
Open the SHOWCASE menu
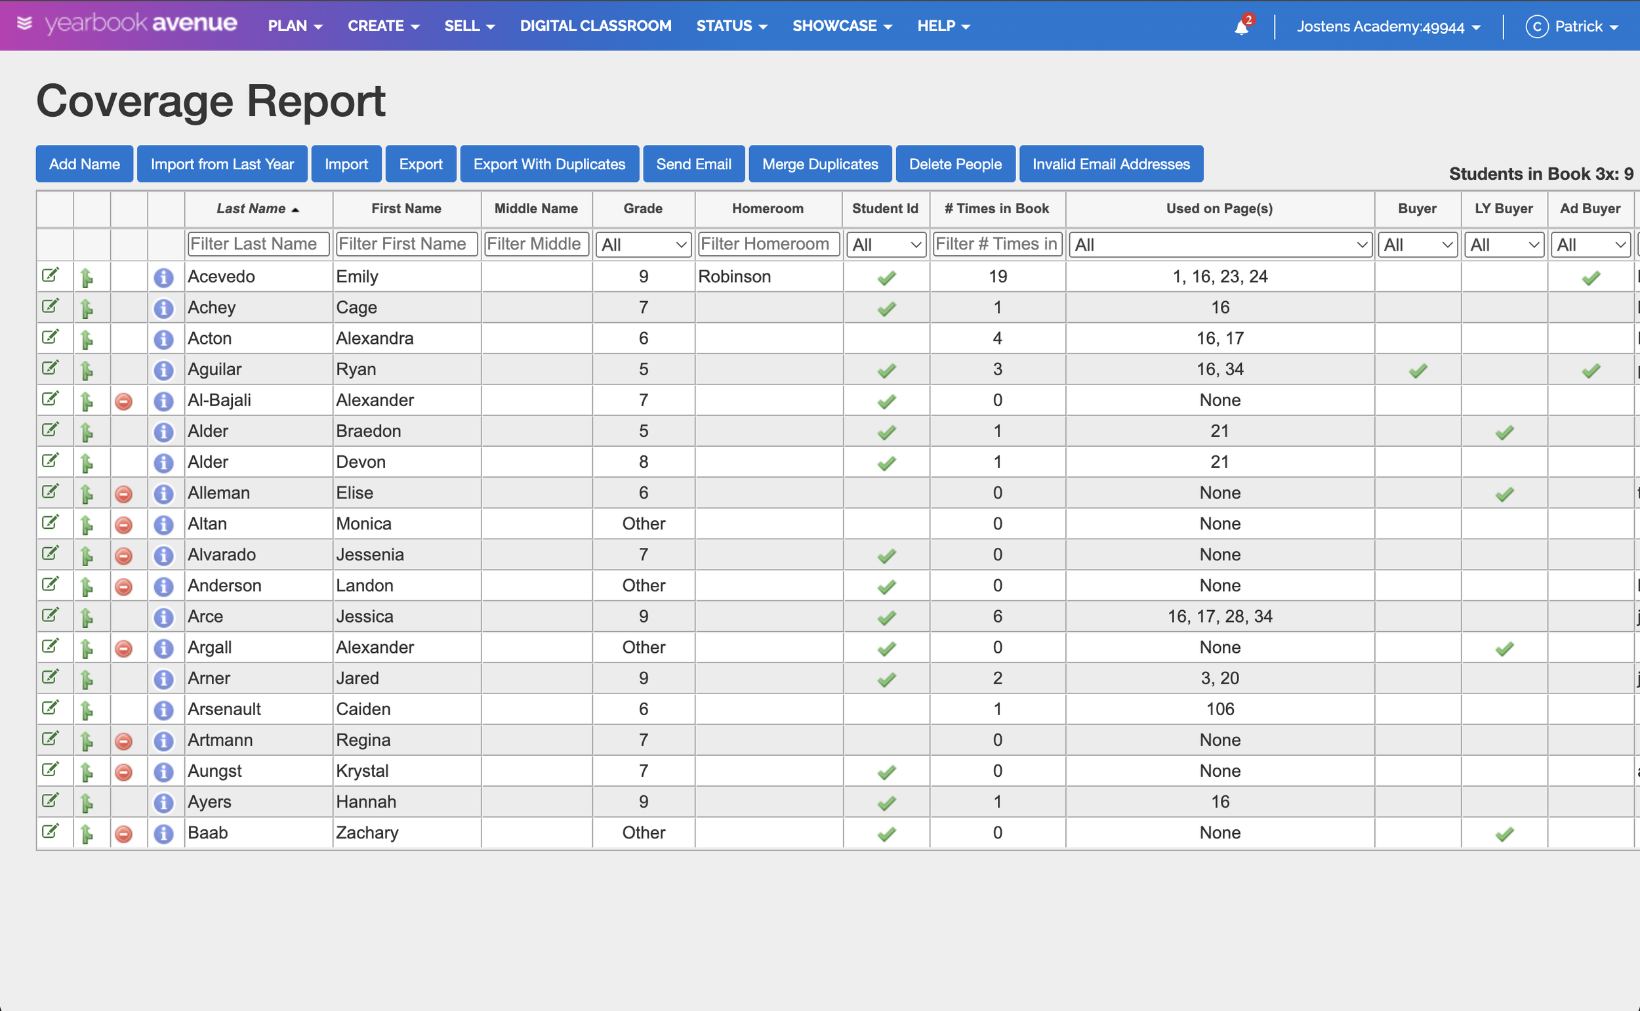842,26
